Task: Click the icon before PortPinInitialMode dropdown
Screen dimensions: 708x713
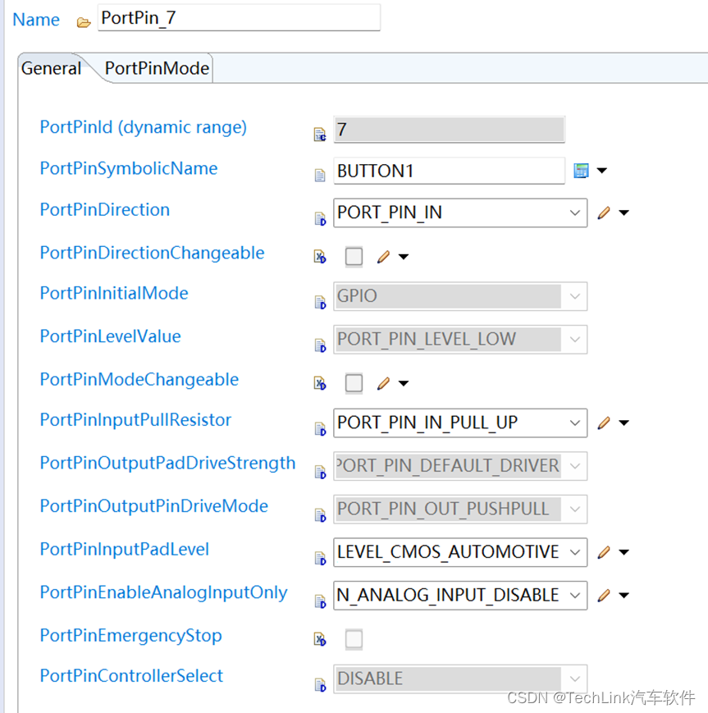Action: tap(321, 302)
